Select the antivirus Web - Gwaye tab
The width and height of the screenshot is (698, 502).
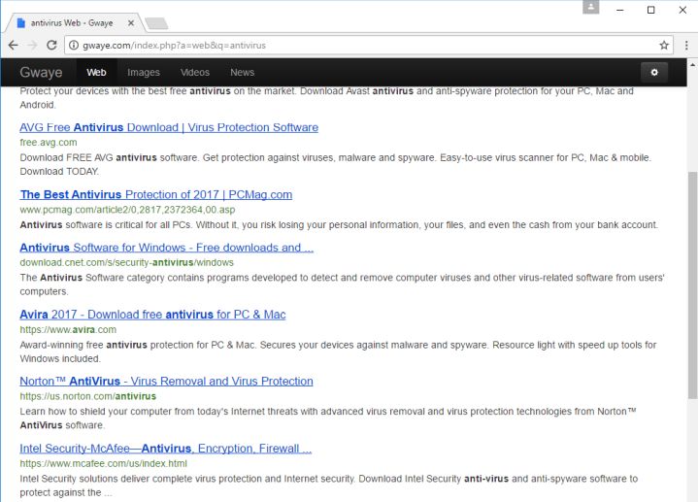tap(74, 22)
